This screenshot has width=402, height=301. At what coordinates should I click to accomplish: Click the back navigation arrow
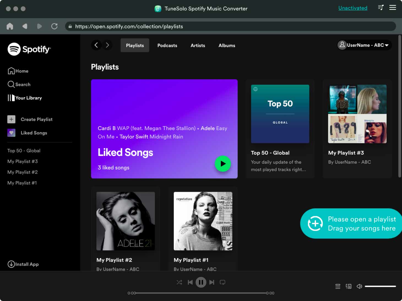(x=96, y=45)
